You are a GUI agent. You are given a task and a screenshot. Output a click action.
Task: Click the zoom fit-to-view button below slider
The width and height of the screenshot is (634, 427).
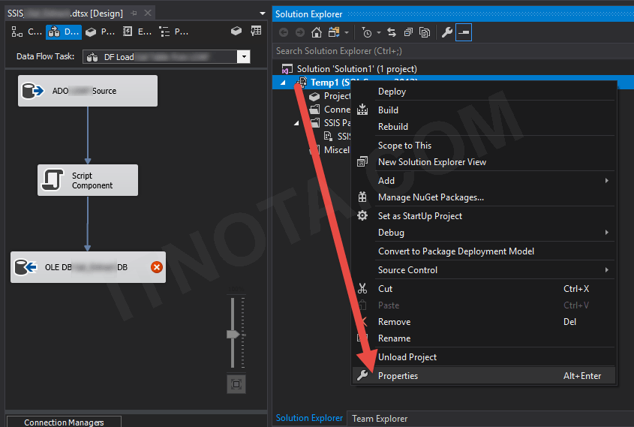(236, 384)
